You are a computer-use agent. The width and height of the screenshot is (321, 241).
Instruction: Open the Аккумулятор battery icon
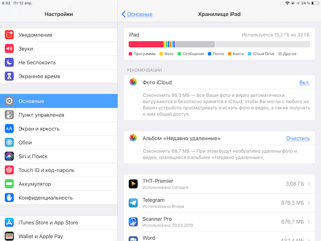point(9,184)
